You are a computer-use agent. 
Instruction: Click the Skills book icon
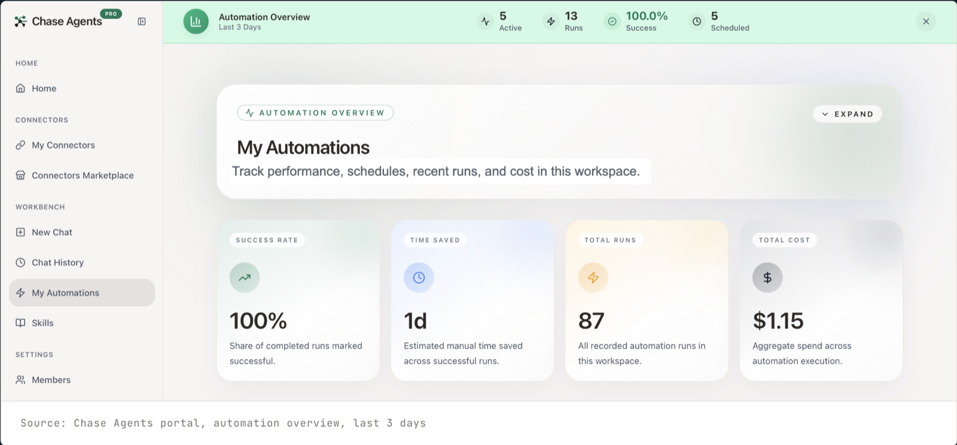coord(20,323)
